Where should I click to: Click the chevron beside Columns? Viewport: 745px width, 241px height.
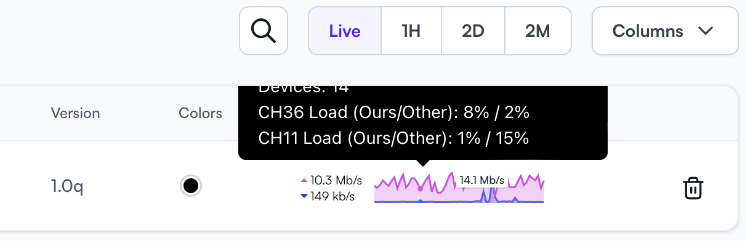[706, 31]
